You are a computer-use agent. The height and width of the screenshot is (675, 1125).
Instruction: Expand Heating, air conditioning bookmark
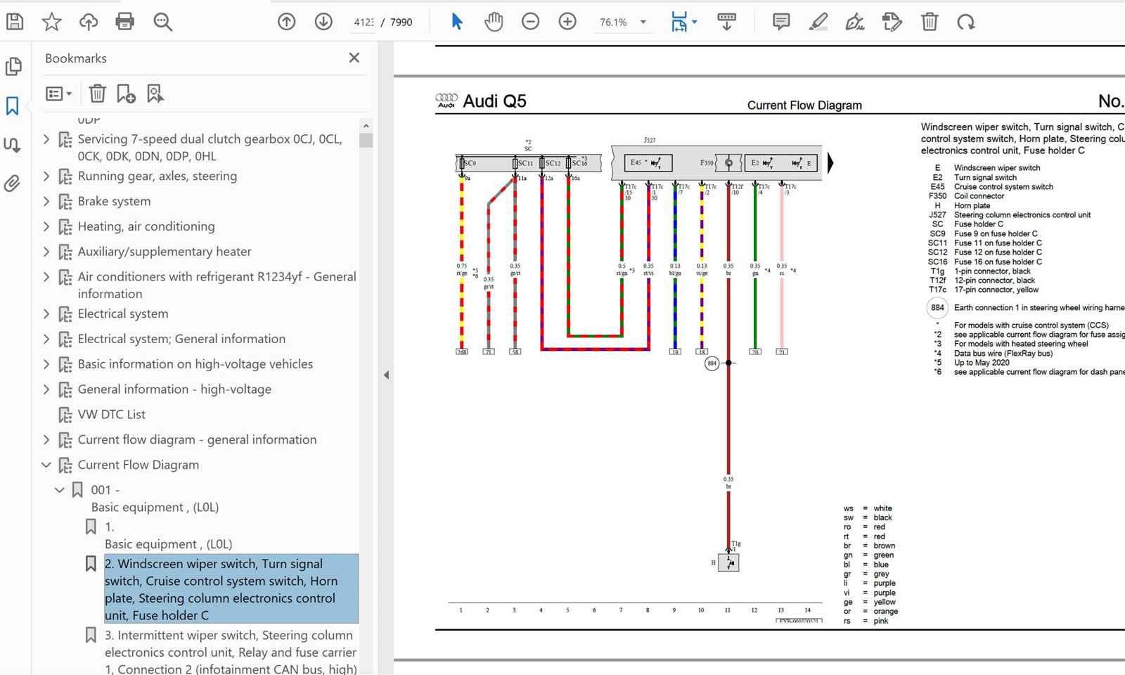point(46,226)
